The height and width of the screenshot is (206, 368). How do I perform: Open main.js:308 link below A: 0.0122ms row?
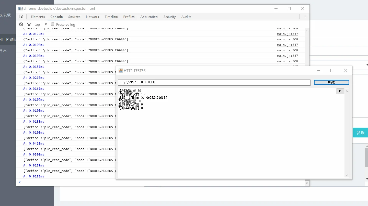287,39
